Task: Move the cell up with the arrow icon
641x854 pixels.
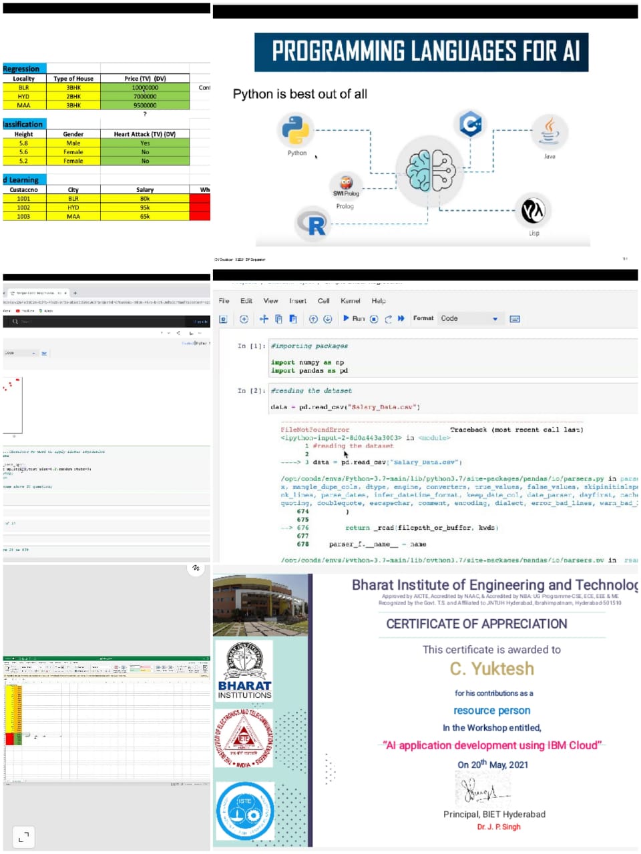Action: pyautogui.click(x=313, y=319)
